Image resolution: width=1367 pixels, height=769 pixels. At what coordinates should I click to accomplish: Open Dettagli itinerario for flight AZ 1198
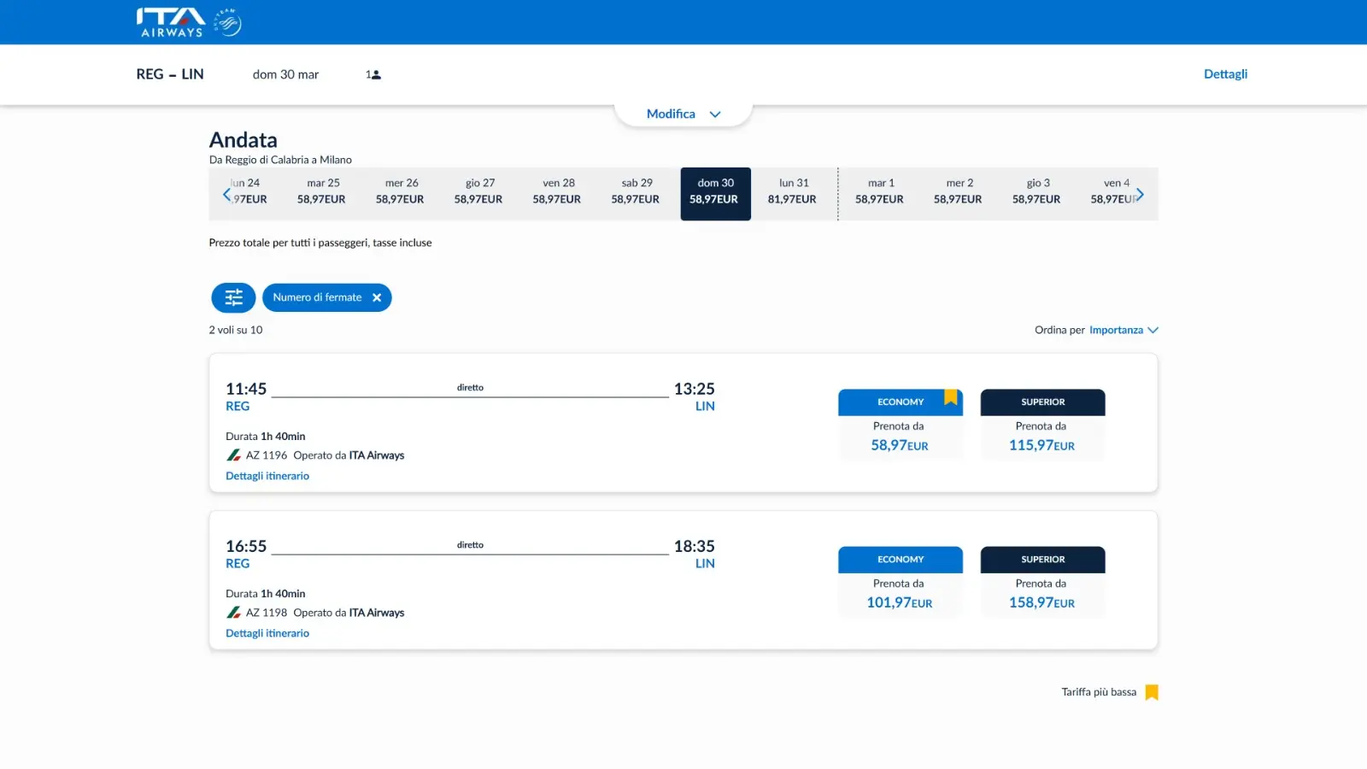click(267, 633)
